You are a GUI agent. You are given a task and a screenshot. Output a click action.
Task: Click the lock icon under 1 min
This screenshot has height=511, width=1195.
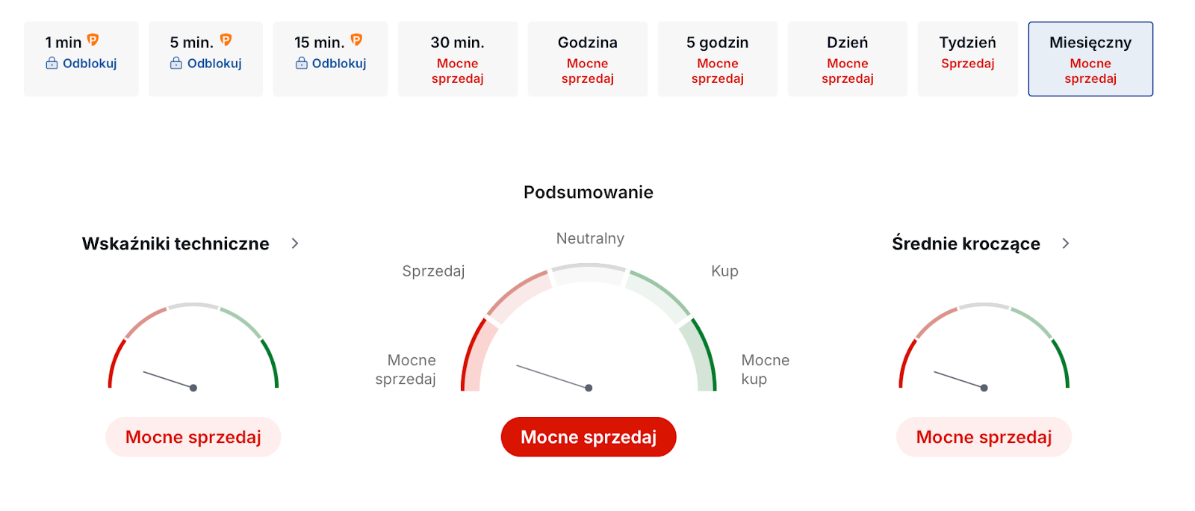(52, 64)
